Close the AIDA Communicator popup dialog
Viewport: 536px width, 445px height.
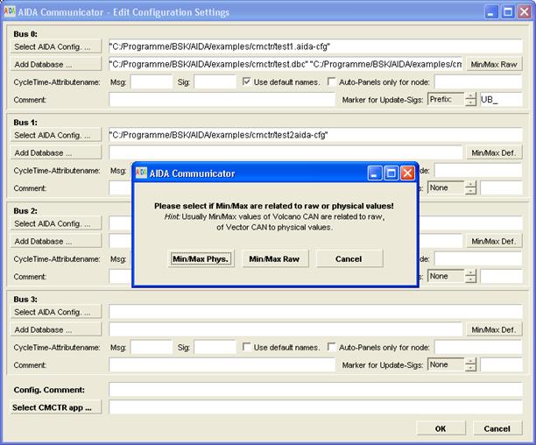(x=407, y=173)
